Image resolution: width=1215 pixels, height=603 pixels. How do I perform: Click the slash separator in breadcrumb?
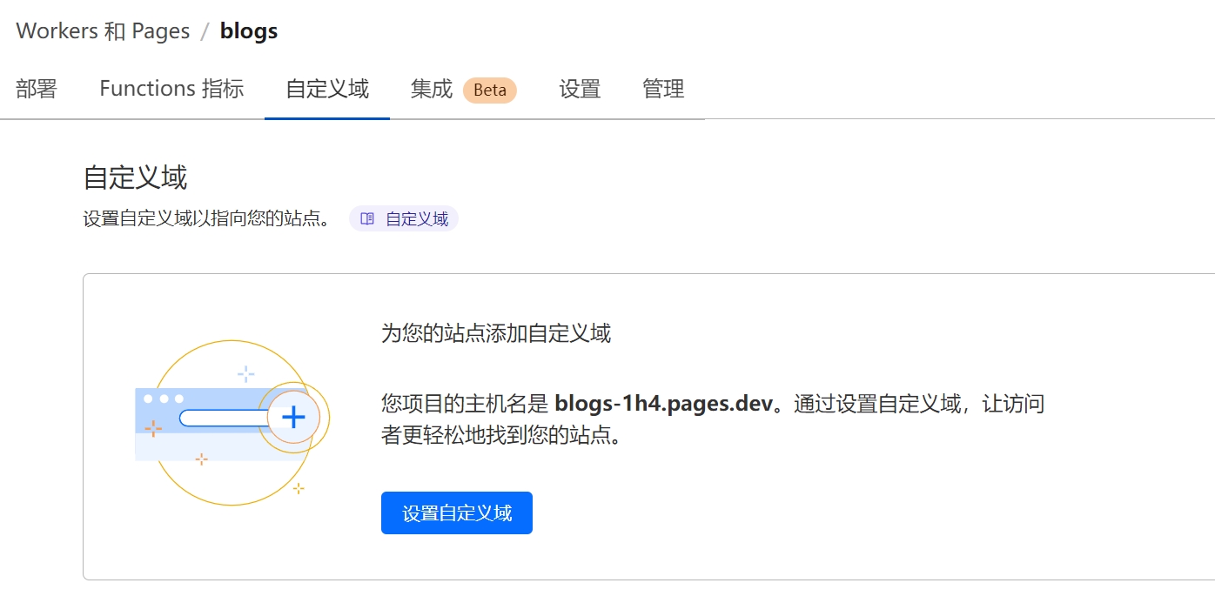pos(205,31)
